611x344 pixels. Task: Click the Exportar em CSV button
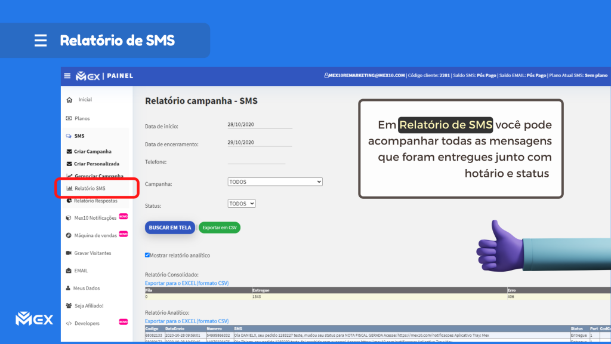[220, 228]
